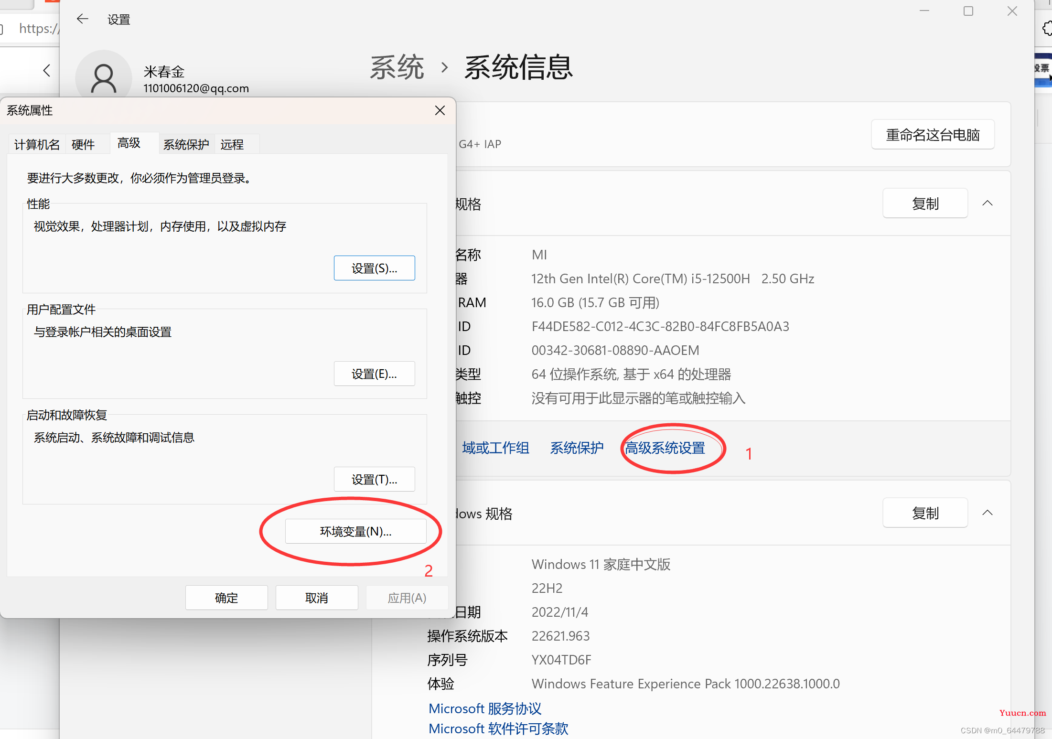1052x739 pixels.
Task: Click device name MI
Action: 539,255
